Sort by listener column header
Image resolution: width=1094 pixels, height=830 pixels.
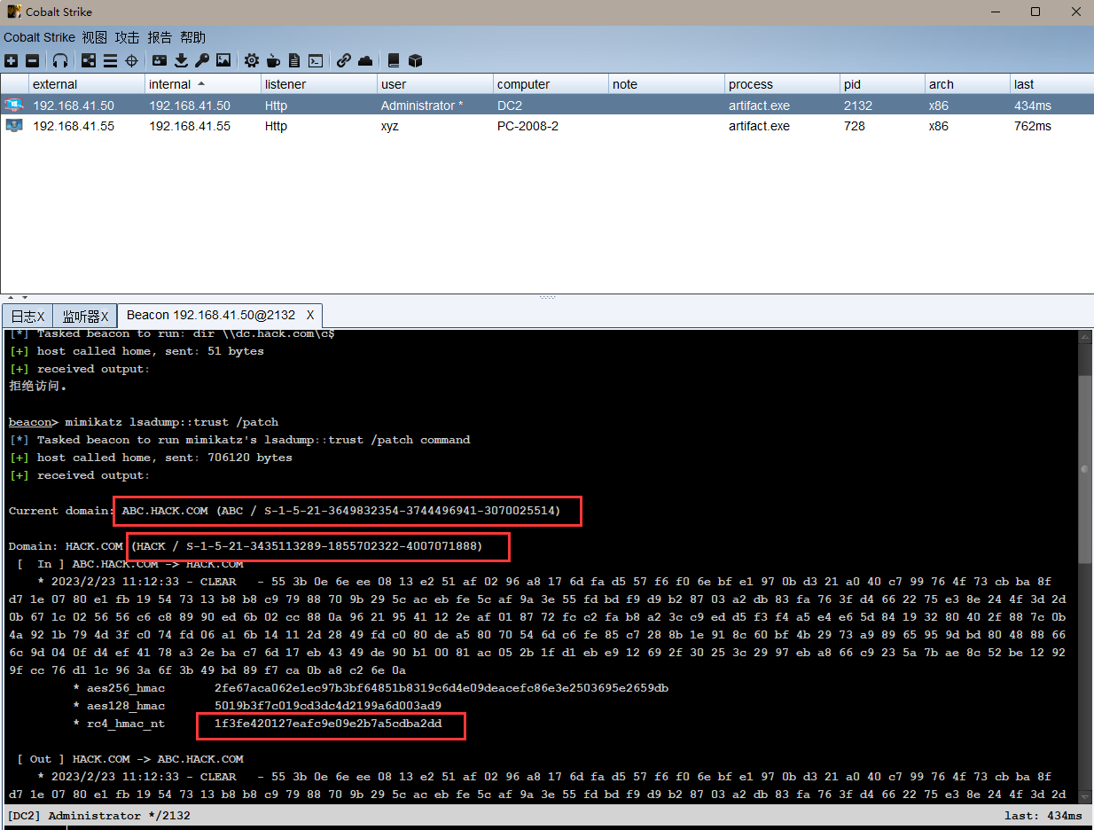(319, 84)
